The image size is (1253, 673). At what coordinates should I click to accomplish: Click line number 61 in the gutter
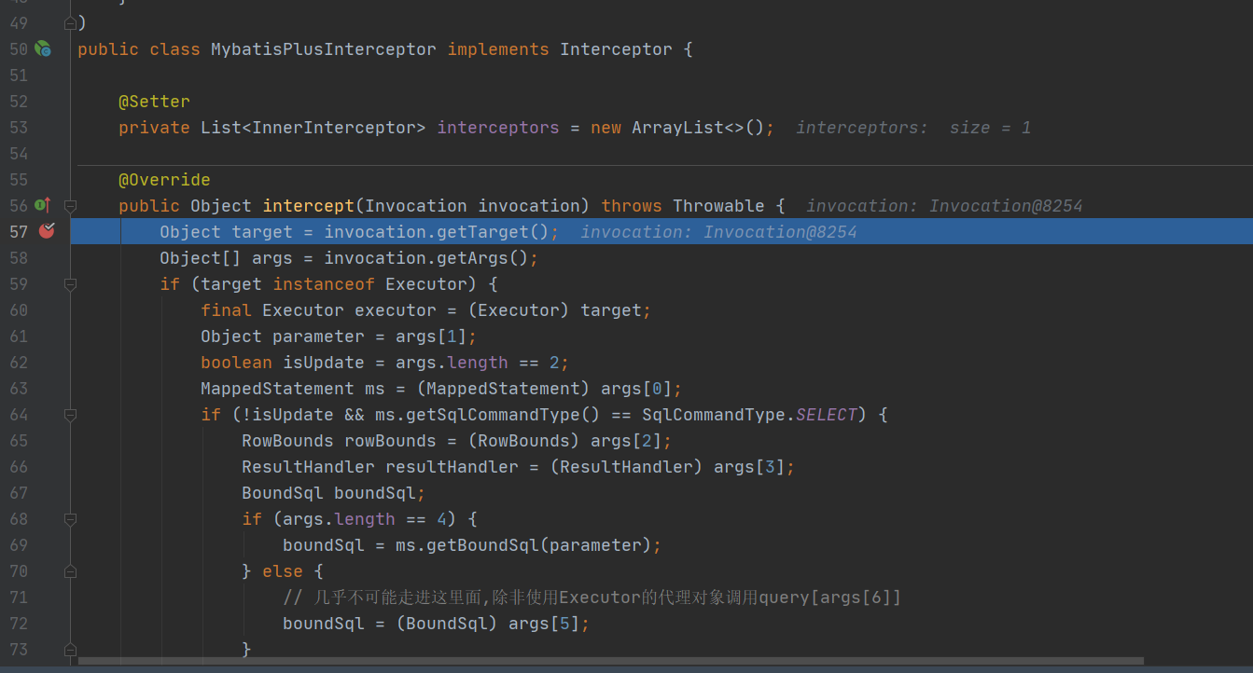(x=19, y=336)
